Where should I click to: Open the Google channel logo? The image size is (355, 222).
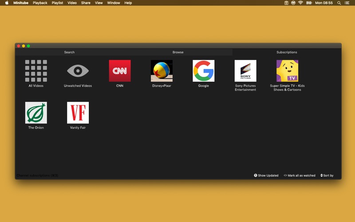[204, 71]
